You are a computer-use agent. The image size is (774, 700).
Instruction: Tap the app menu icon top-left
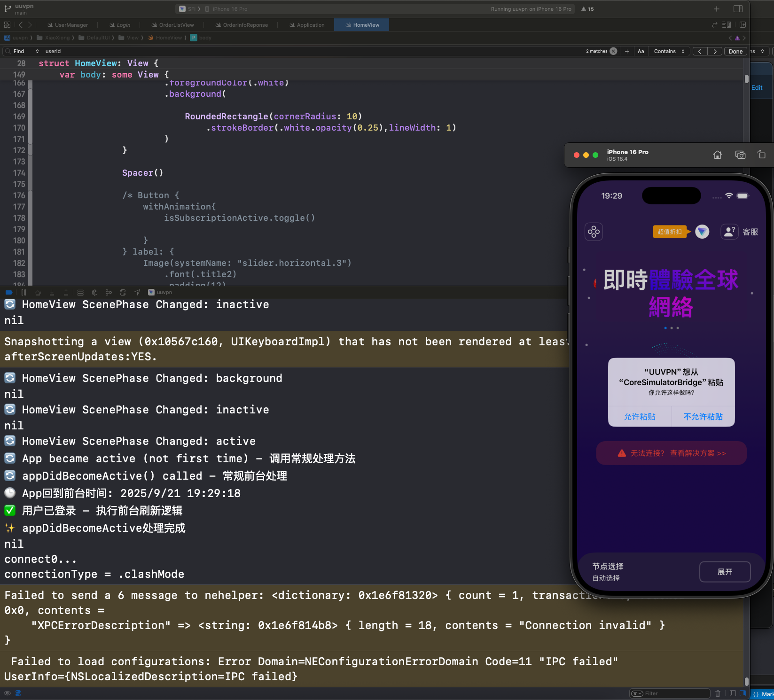click(x=594, y=232)
